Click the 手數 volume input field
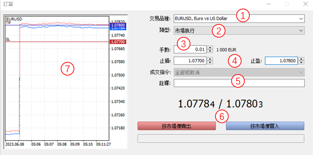This screenshot has width=313, height=155. [x=190, y=49]
